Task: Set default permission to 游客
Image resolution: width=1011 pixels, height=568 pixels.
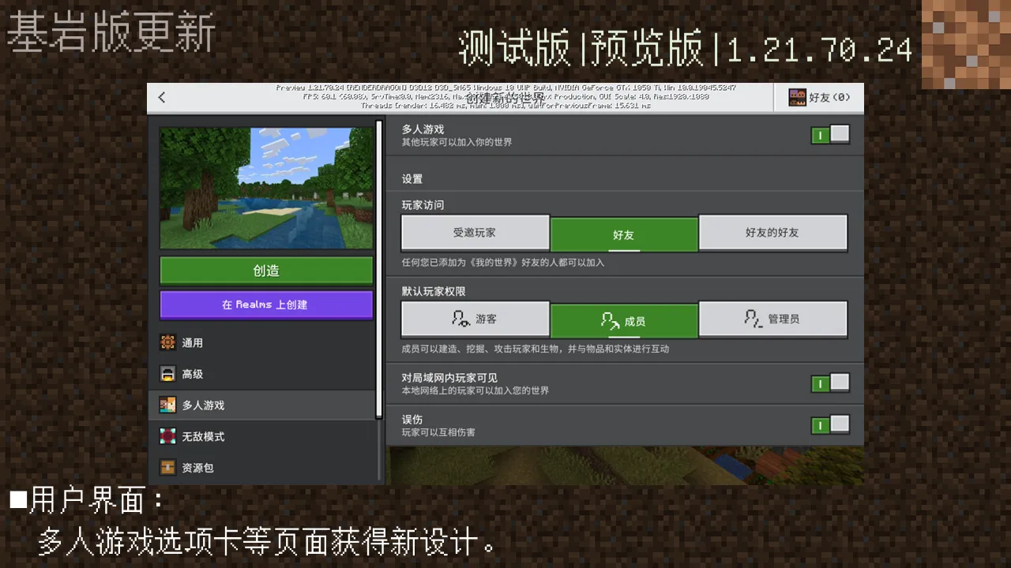Action: [475, 319]
